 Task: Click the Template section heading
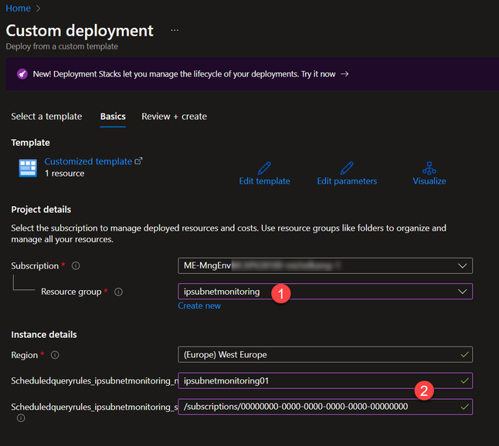point(31,143)
